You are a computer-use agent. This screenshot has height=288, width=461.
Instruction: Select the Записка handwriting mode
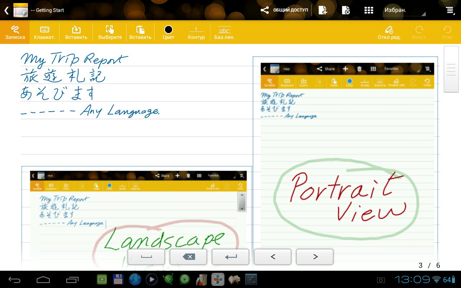point(15,32)
